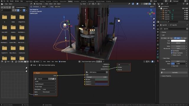Image resolution: width=189 pixels, height=106 pixels.
Task: Open the Tool properties tab icon
Action: (158, 26)
